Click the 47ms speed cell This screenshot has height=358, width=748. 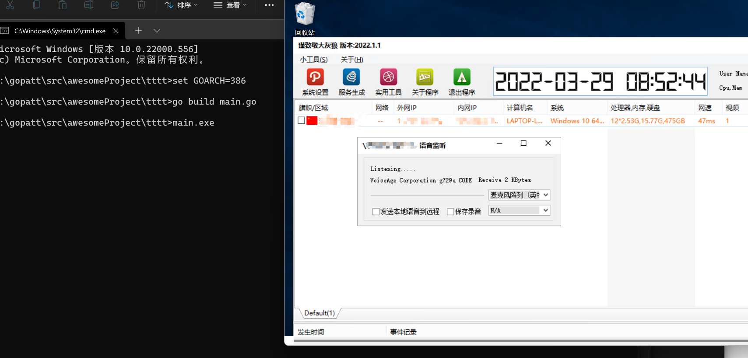[x=706, y=121]
